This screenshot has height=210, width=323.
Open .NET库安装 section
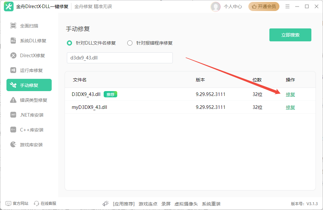29,115
